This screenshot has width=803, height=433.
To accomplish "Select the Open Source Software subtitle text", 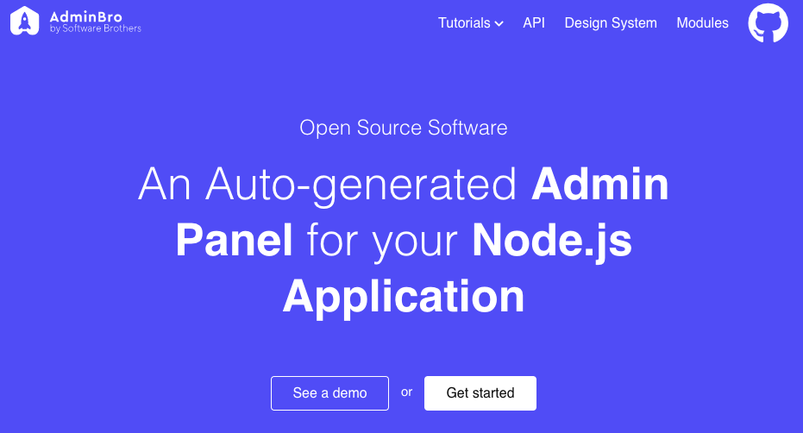I will click(x=404, y=128).
